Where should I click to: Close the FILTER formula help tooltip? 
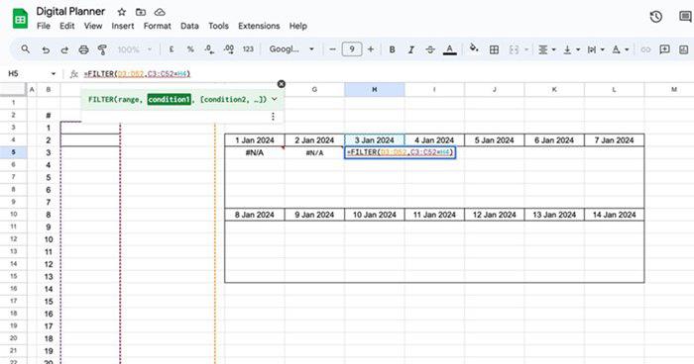click(x=281, y=84)
